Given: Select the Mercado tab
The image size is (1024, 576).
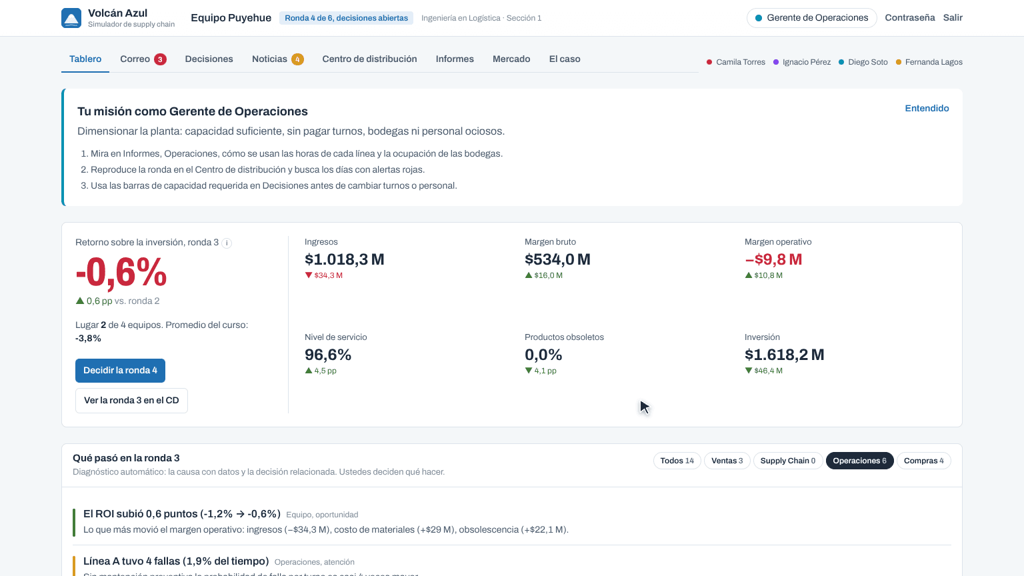Looking at the screenshot, I should 511,59.
